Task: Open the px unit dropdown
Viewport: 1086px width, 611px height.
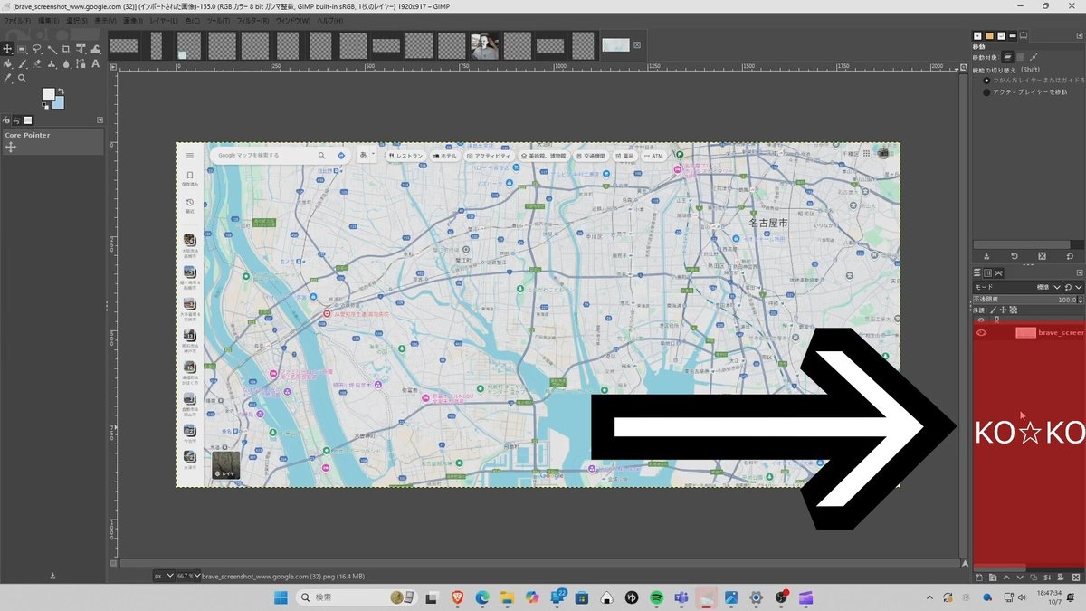Action: 164,576
